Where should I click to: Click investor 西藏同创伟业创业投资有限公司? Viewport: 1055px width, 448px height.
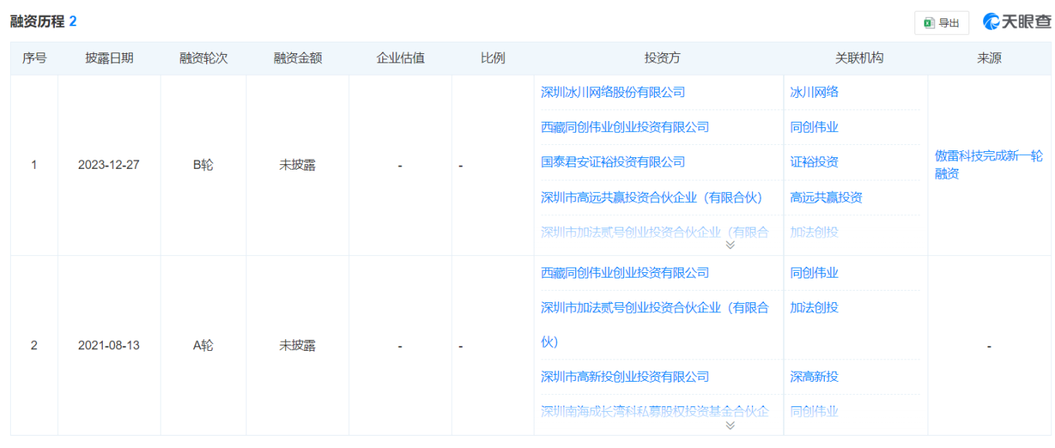pyautogui.click(x=624, y=126)
